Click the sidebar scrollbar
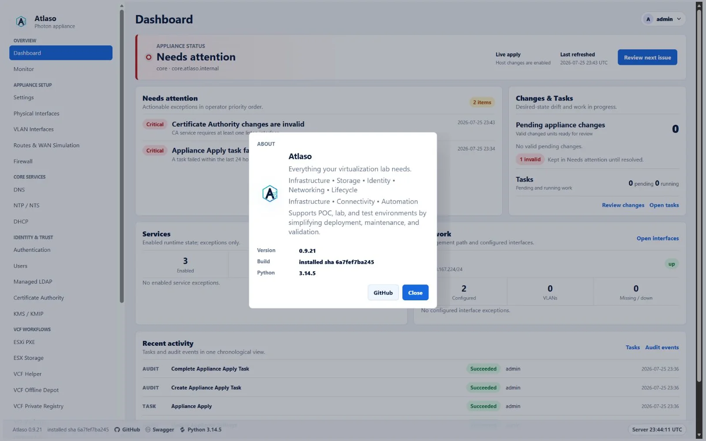 pyautogui.click(x=122, y=156)
